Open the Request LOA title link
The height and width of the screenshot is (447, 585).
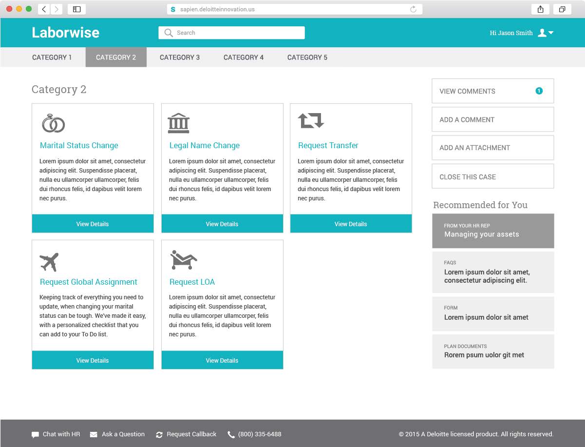192,282
